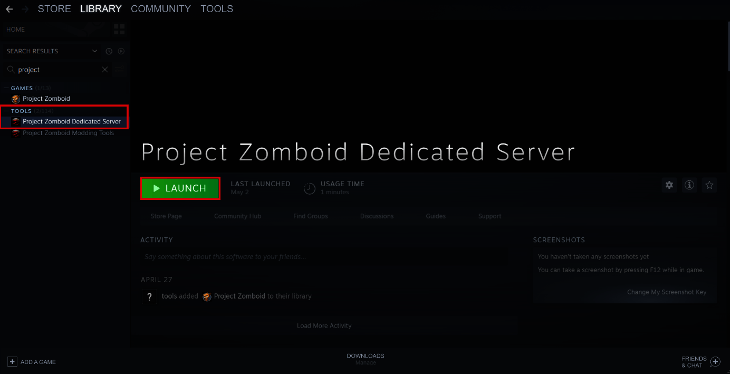Click the info icon for the server tool
Viewport: 730px width, 374px height.
point(689,185)
